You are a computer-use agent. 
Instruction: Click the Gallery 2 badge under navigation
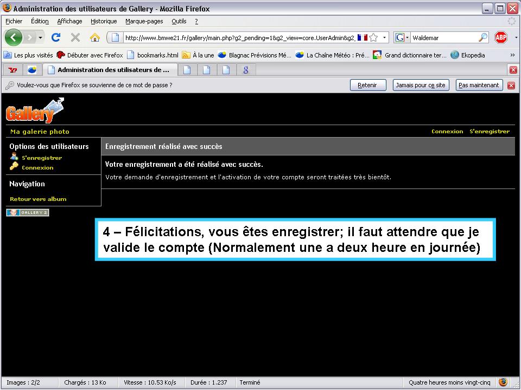tap(28, 212)
